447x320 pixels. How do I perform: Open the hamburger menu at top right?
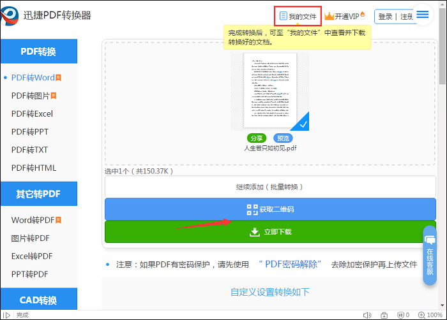pos(423,15)
